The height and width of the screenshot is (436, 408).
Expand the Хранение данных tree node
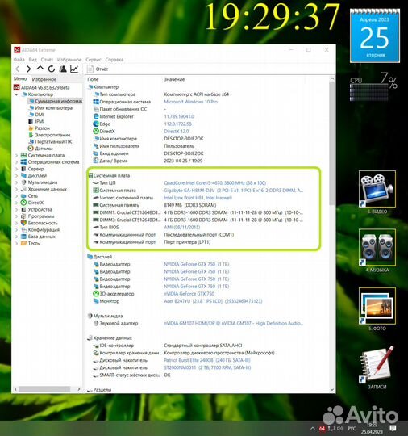click(16, 189)
